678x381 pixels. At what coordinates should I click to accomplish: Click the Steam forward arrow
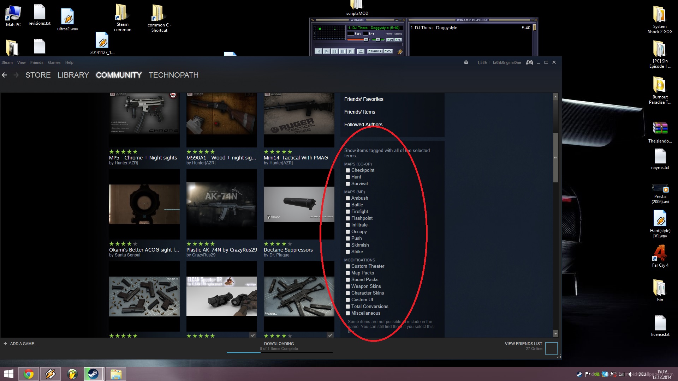point(16,75)
